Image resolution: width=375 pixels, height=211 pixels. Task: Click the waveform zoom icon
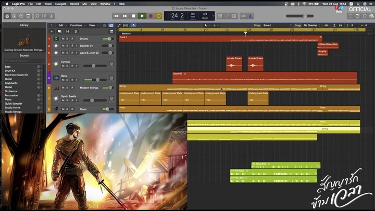click(326, 25)
